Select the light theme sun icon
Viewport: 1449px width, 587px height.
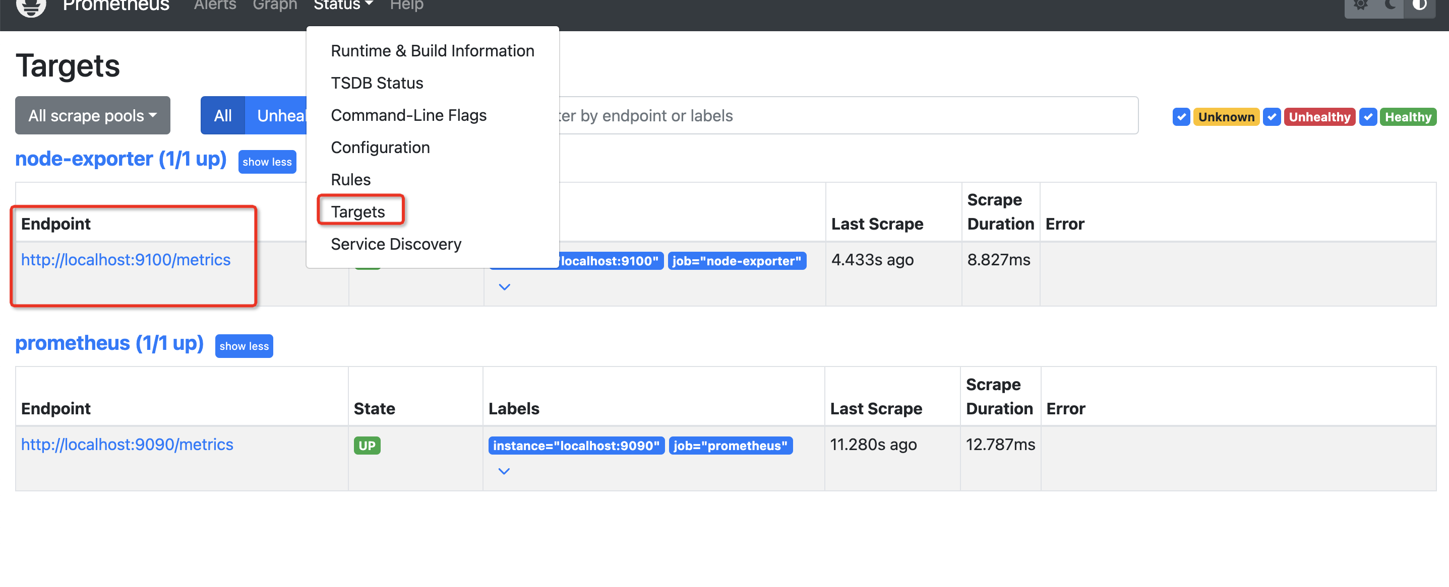coord(1361,6)
